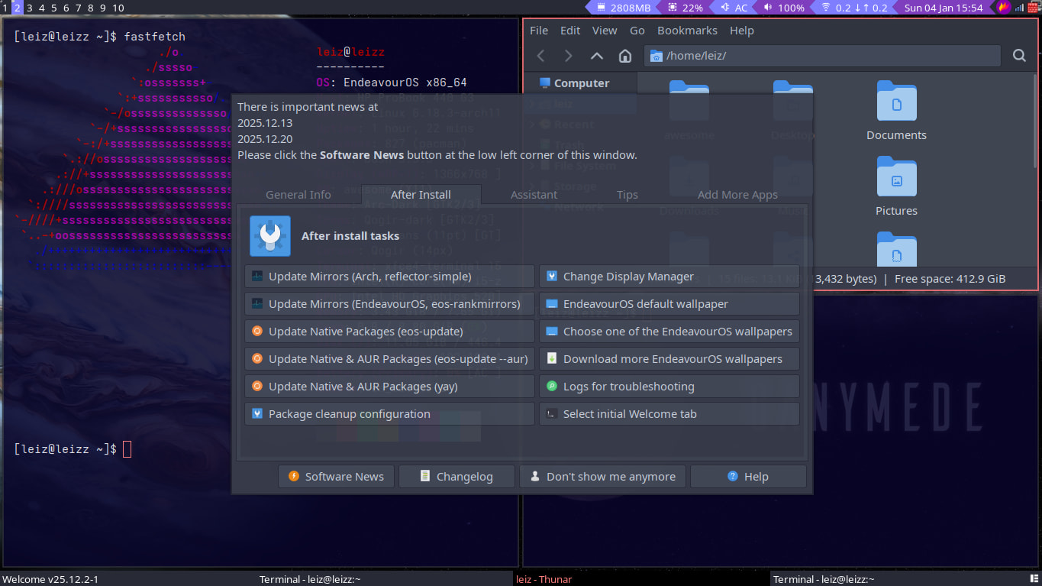Switch to workspace 5 in top bar
1042x586 pixels.
54,8
